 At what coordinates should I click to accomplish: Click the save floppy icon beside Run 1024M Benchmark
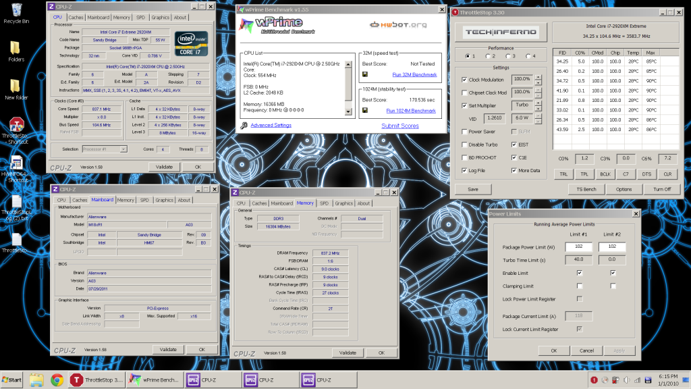tap(365, 110)
